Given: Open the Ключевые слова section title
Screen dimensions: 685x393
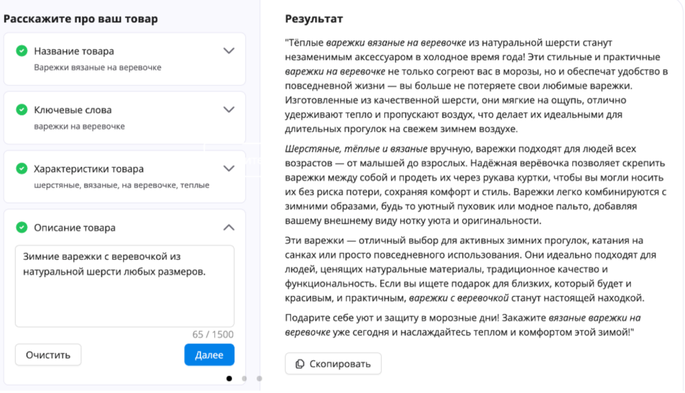Looking at the screenshot, I should pos(73,110).
